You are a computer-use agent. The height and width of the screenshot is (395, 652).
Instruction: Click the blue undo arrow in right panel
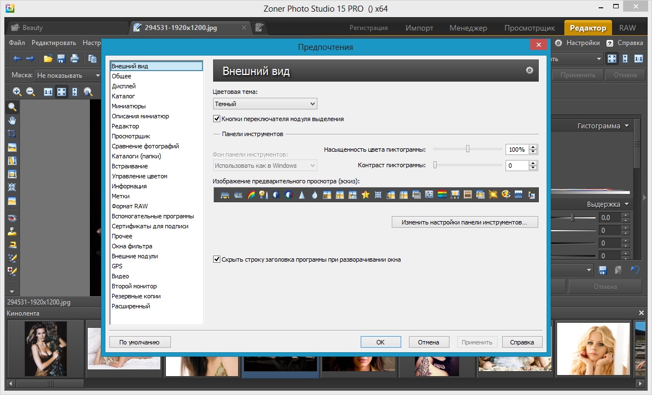[635, 269]
